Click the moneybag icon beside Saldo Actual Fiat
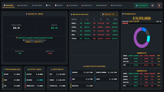 (84, 66)
